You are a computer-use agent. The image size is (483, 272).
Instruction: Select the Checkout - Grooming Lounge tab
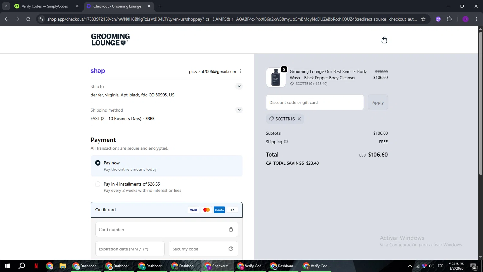click(x=117, y=6)
